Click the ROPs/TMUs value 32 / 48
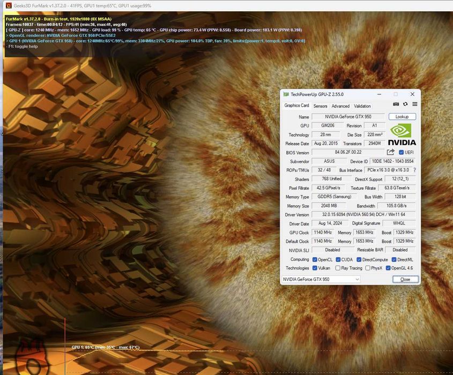The image size is (453, 375). coord(324,170)
